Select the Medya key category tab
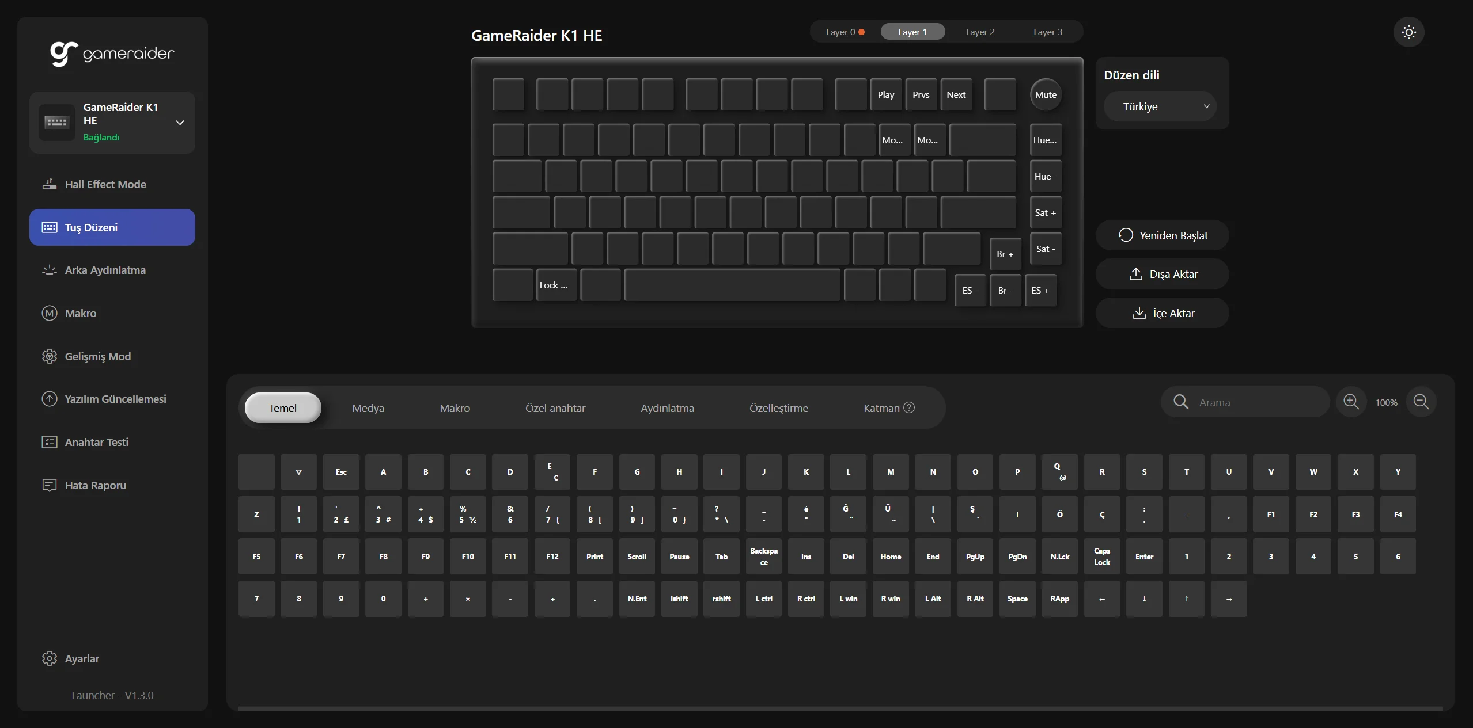The image size is (1473, 728). point(368,408)
